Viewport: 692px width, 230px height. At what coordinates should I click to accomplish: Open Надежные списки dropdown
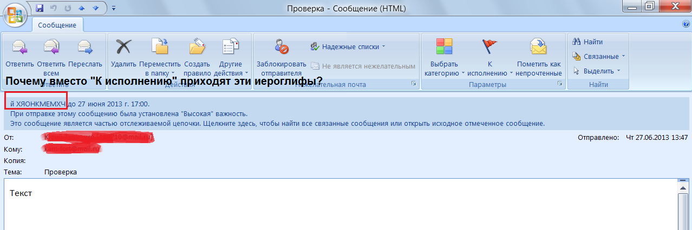click(348, 47)
